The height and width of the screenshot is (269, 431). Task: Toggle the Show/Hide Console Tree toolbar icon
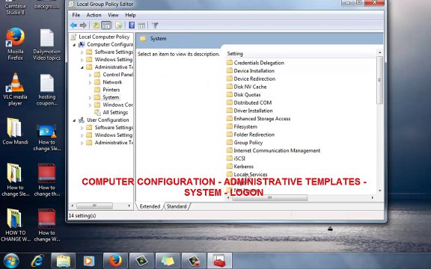pyautogui.click(x=106, y=25)
